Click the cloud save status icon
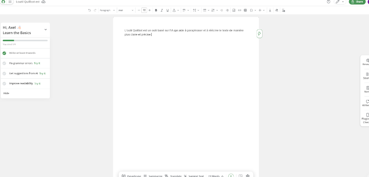The image size is (369, 177). (43, 2)
